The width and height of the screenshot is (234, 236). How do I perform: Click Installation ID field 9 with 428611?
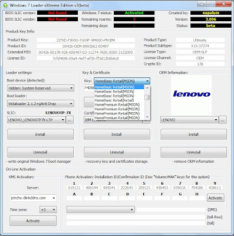click(215, 188)
